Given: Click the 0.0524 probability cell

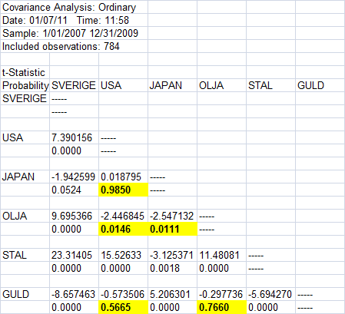Looking at the screenshot, I should coord(74,190).
